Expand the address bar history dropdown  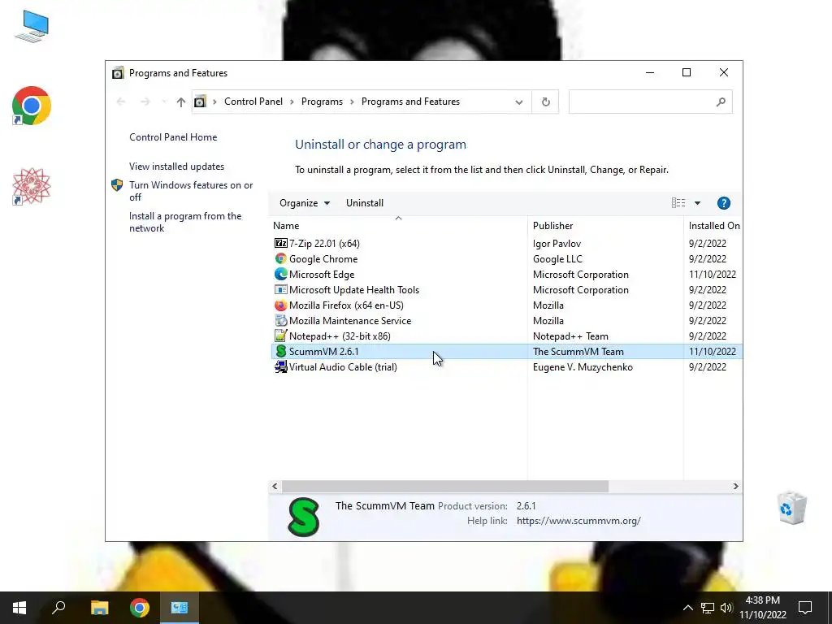519,102
